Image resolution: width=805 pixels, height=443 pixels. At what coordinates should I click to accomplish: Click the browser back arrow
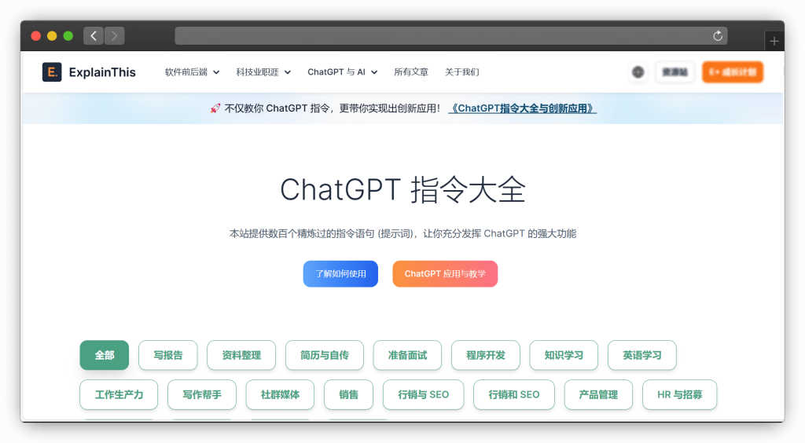(x=94, y=36)
